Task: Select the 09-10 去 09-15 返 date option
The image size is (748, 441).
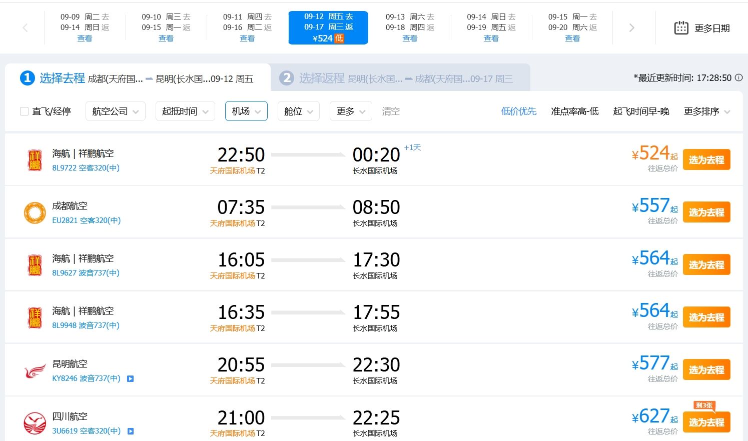Action: click(166, 28)
